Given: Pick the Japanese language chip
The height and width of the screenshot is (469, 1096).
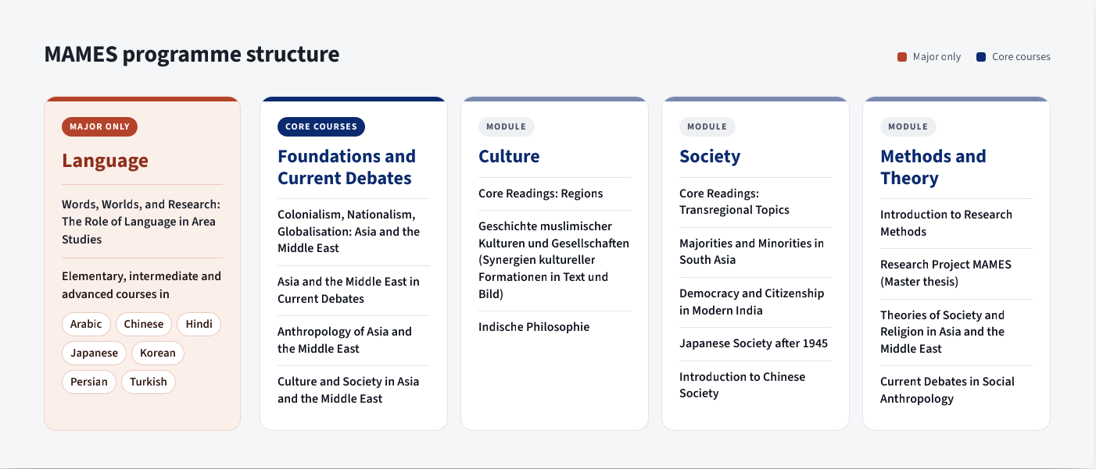Looking at the screenshot, I should click(94, 353).
